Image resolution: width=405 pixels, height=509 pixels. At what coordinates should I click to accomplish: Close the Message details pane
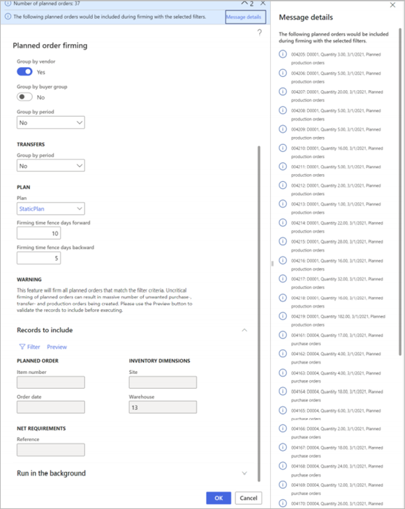(392, 5)
